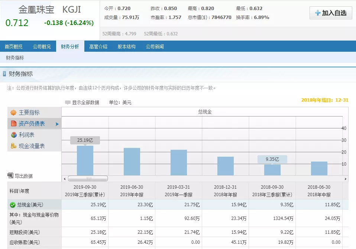
Task: Select 高管介绍 in the navigation bar
Action: pyautogui.click(x=98, y=46)
